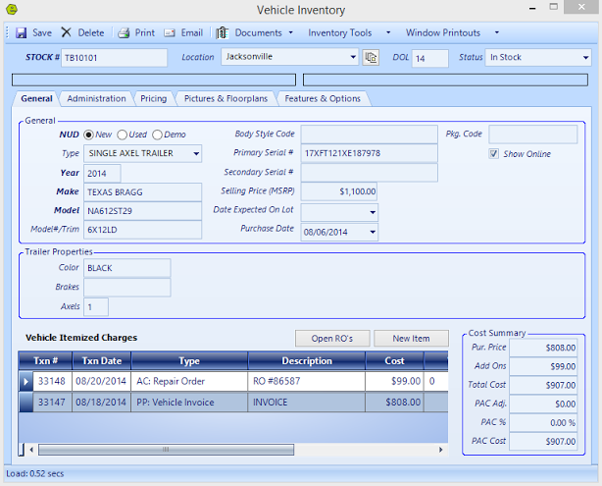This screenshot has height=486, width=602.
Task: Select the New radio button
Action: pos(89,135)
